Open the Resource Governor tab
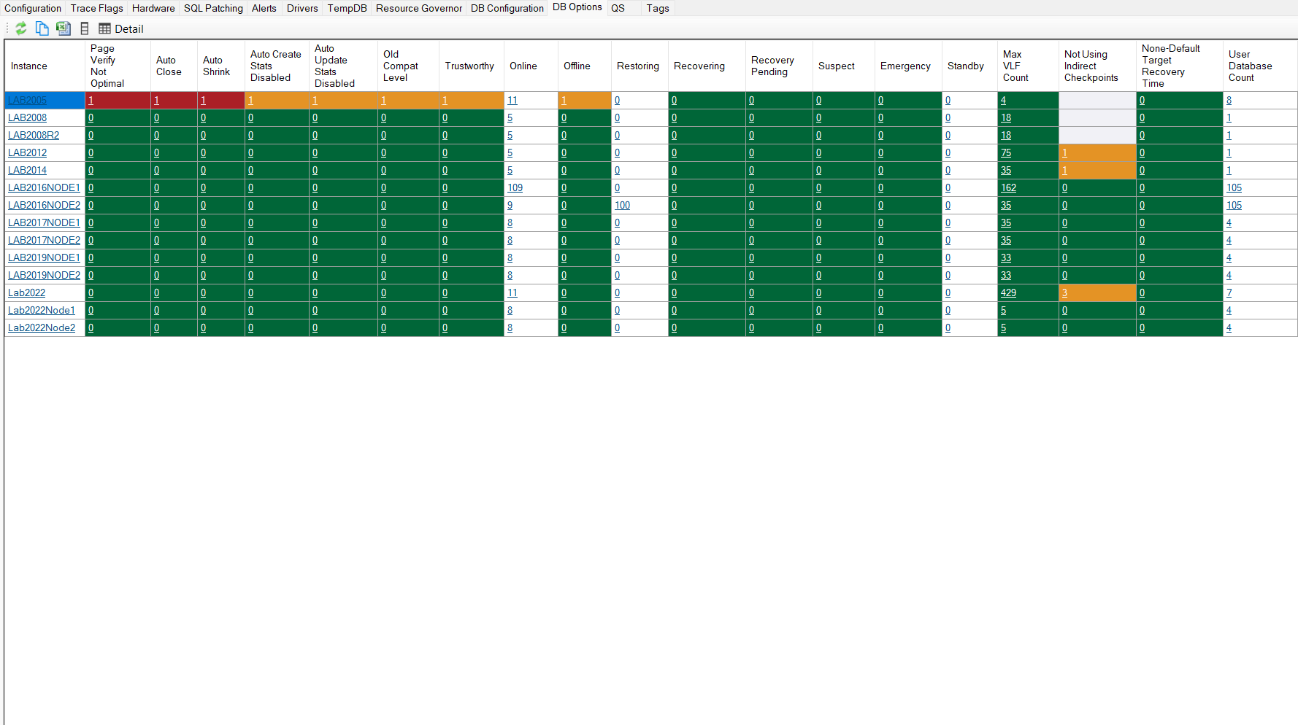The width and height of the screenshot is (1298, 725). click(x=419, y=8)
